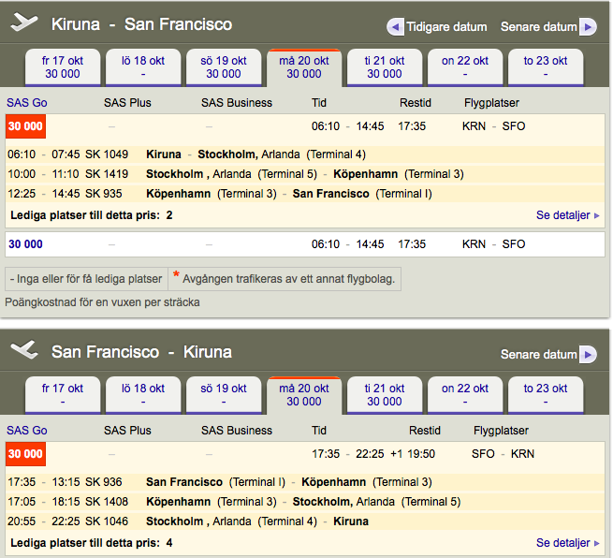The height and width of the screenshot is (558, 613).
Task: Select ti 21 okt tab for return flight
Action: (385, 395)
